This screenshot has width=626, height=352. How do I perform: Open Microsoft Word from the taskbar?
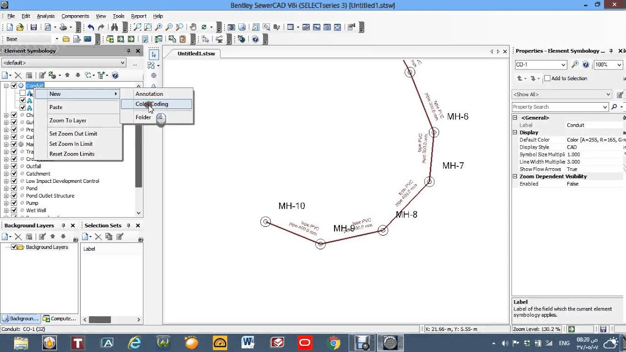pyautogui.click(x=247, y=343)
